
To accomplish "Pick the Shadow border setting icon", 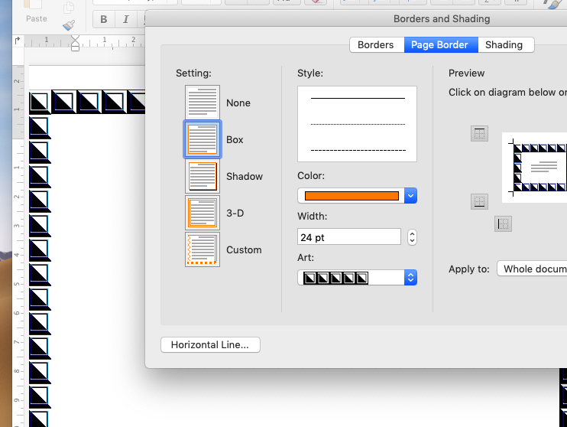I will (202, 176).
